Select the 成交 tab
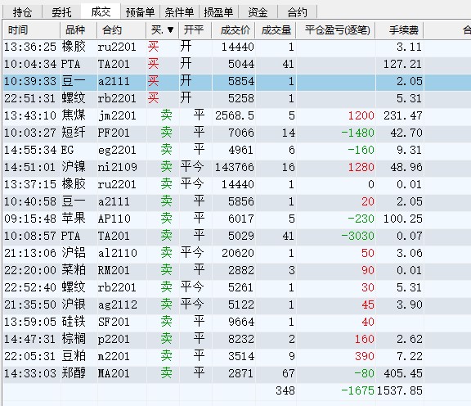 pos(101,11)
